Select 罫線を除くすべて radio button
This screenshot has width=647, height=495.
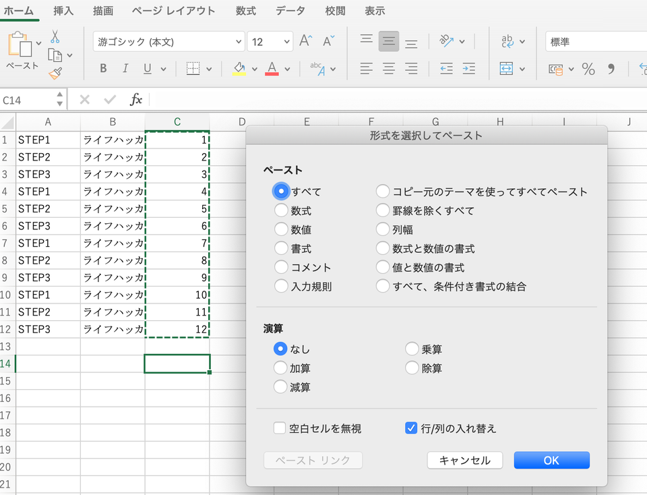coord(383,210)
